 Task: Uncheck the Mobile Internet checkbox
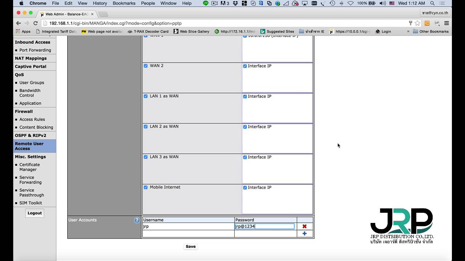point(146,187)
